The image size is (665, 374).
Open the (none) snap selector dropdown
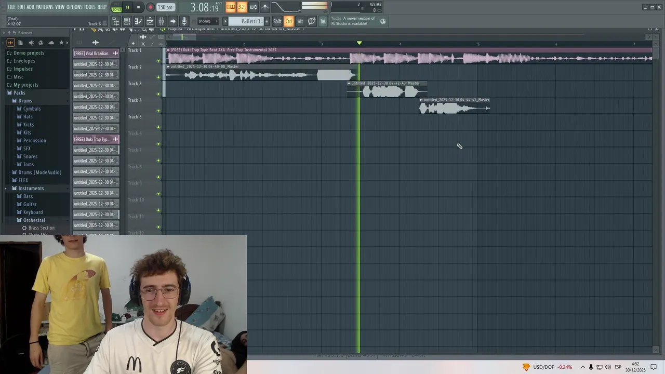click(208, 21)
